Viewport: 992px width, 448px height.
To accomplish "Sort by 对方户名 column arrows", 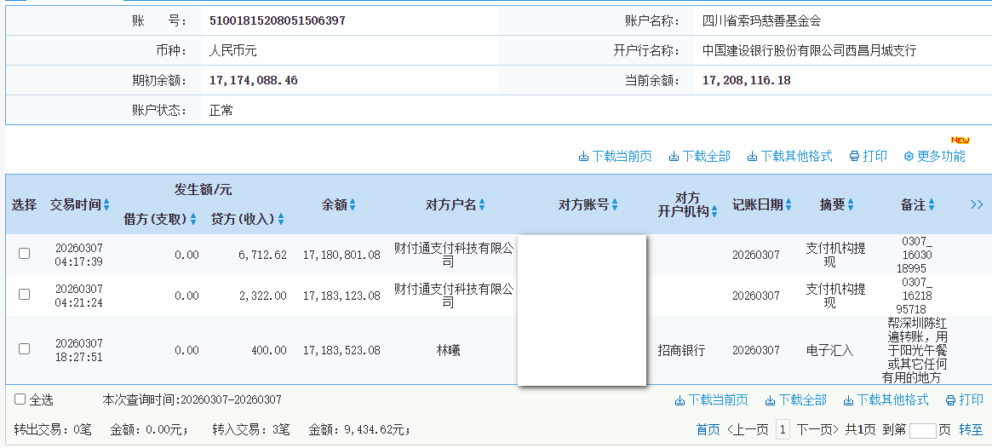I will (482, 205).
